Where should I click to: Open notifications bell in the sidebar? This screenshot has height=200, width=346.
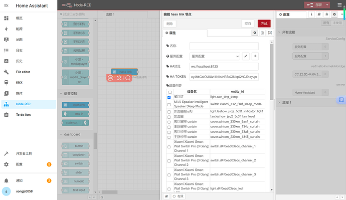tap(6, 180)
